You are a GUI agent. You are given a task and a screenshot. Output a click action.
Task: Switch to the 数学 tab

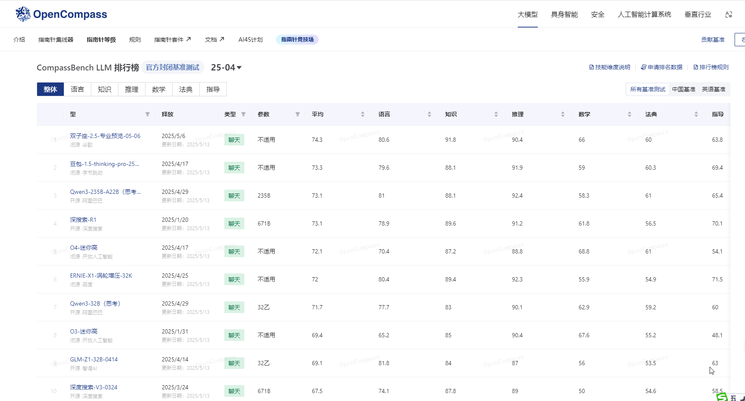coord(159,89)
